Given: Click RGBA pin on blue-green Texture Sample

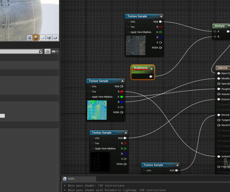Looking at the screenshot, I should 122,113.
